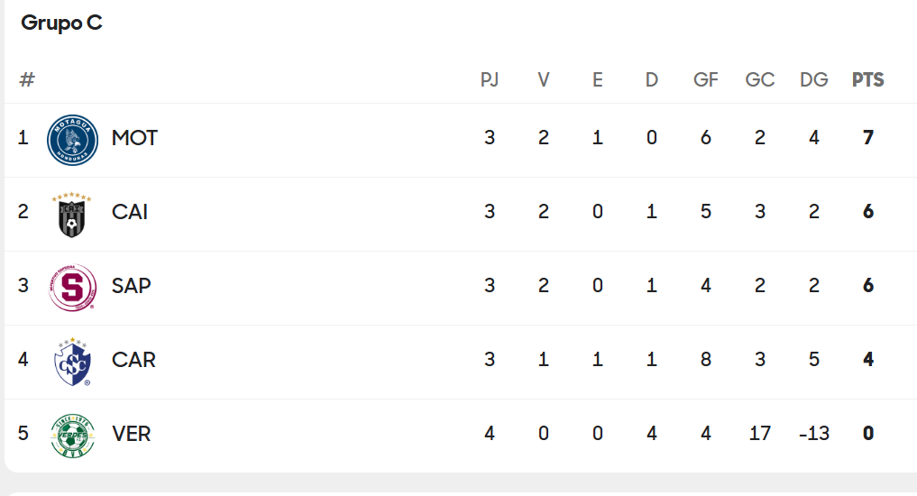Open the VER team name
Viewport: 917px width, 496px height.
click(x=132, y=434)
